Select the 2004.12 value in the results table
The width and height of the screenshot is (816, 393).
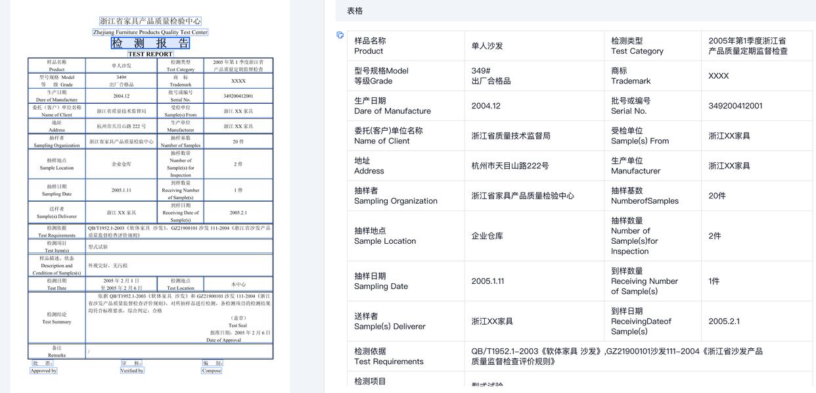pyautogui.click(x=486, y=106)
